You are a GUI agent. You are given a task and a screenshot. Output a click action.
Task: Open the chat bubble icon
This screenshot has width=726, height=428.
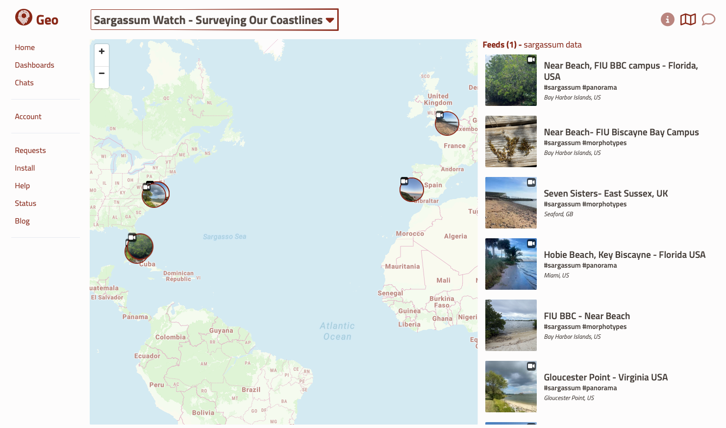[708, 20]
